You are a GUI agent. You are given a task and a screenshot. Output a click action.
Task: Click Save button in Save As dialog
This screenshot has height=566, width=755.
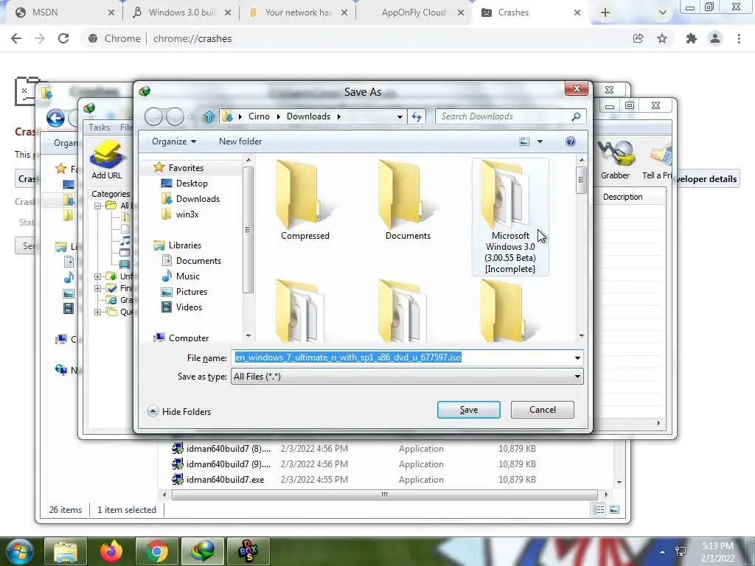point(468,410)
